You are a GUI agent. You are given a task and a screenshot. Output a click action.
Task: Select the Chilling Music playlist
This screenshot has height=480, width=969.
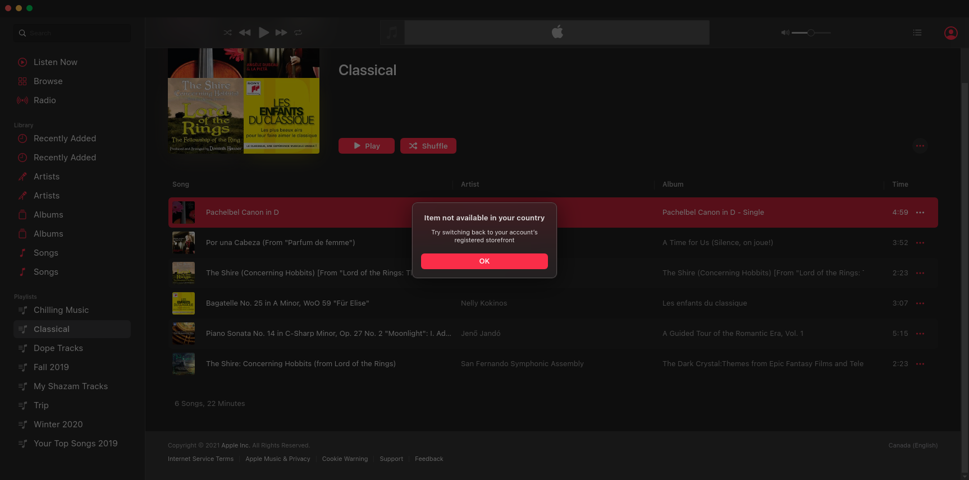(x=61, y=310)
